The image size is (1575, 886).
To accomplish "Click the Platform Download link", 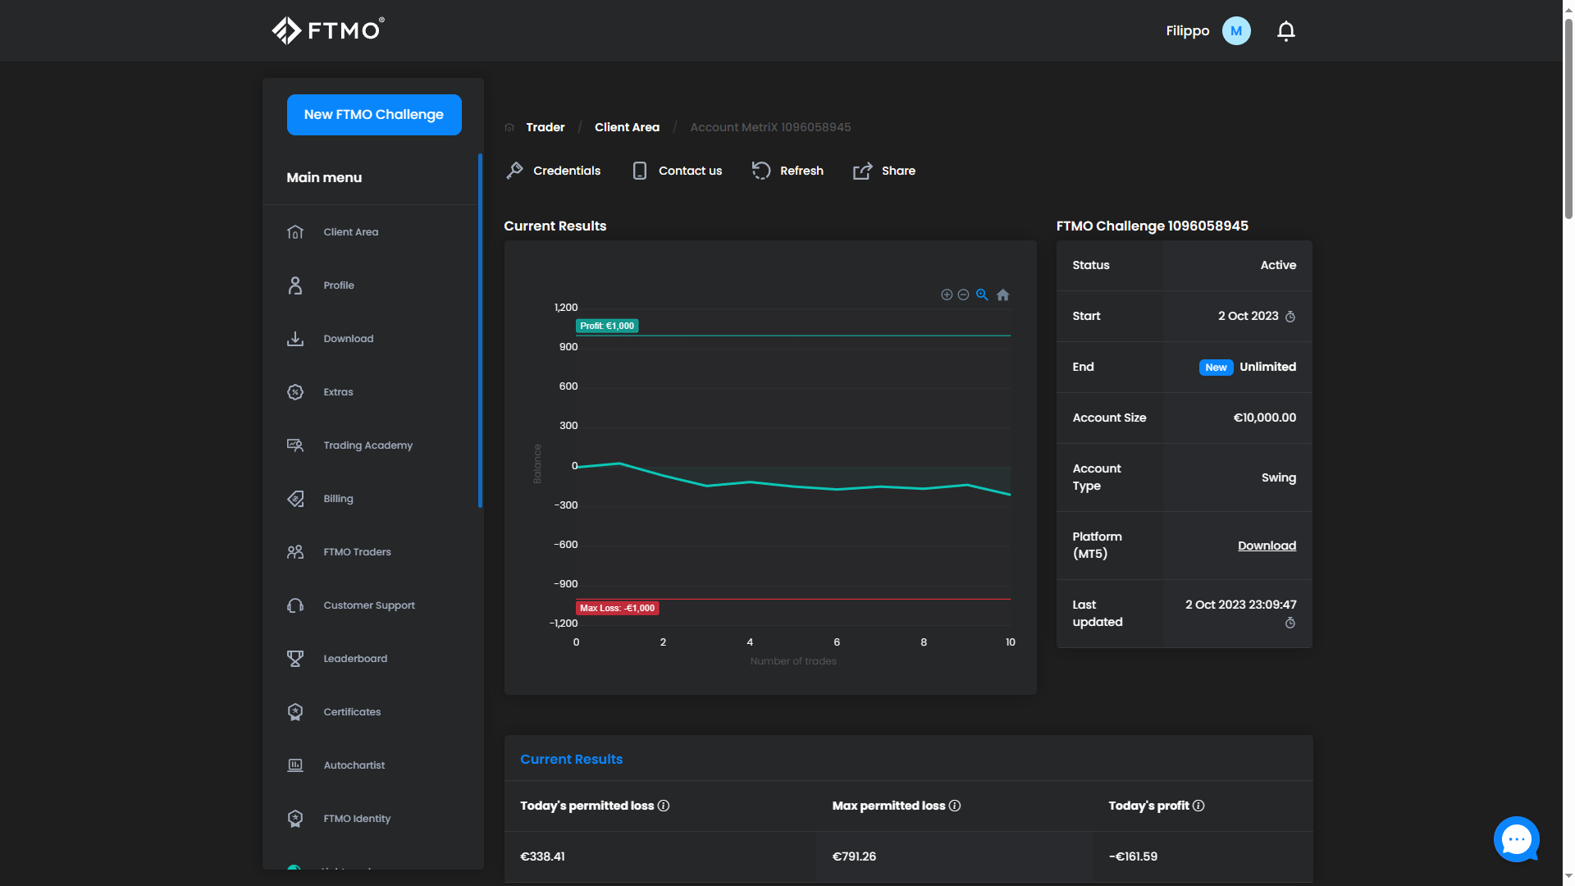I will (1267, 546).
